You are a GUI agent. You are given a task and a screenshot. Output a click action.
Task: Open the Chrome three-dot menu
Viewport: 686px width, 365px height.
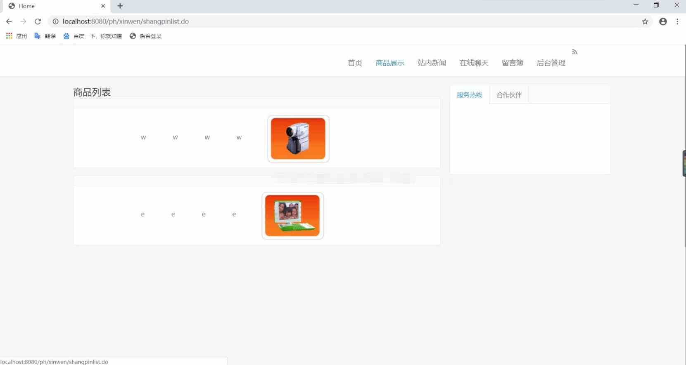pos(677,21)
